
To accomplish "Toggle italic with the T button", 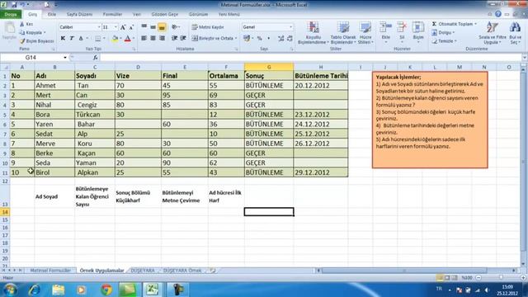I will coord(72,39).
